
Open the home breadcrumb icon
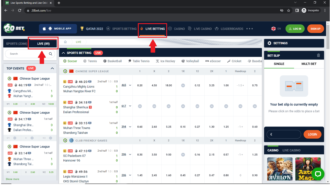[x=65, y=42]
